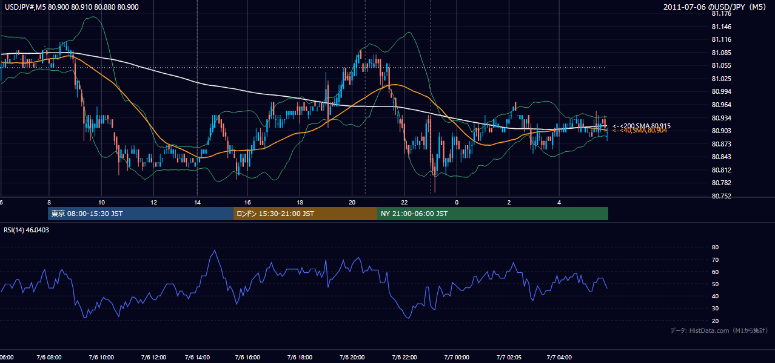The height and width of the screenshot is (363, 775).
Task: Click hour marker 18 under the price chart
Action: click(300, 202)
